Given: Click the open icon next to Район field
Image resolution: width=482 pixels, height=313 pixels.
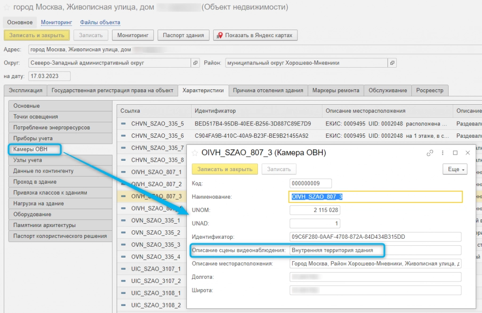Looking at the screenshot, I should [x=393, y=63].
